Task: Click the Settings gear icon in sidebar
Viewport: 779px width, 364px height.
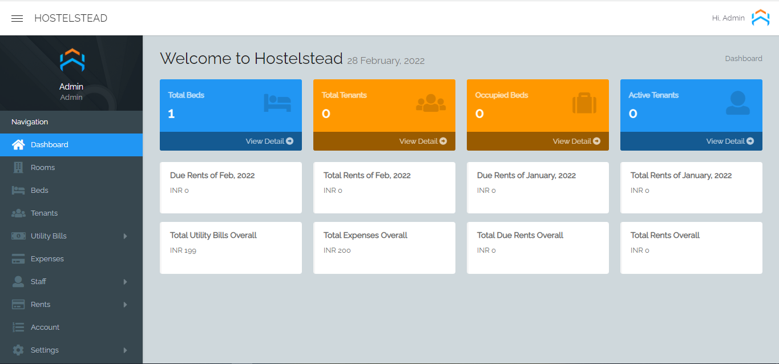Action: 18,350
